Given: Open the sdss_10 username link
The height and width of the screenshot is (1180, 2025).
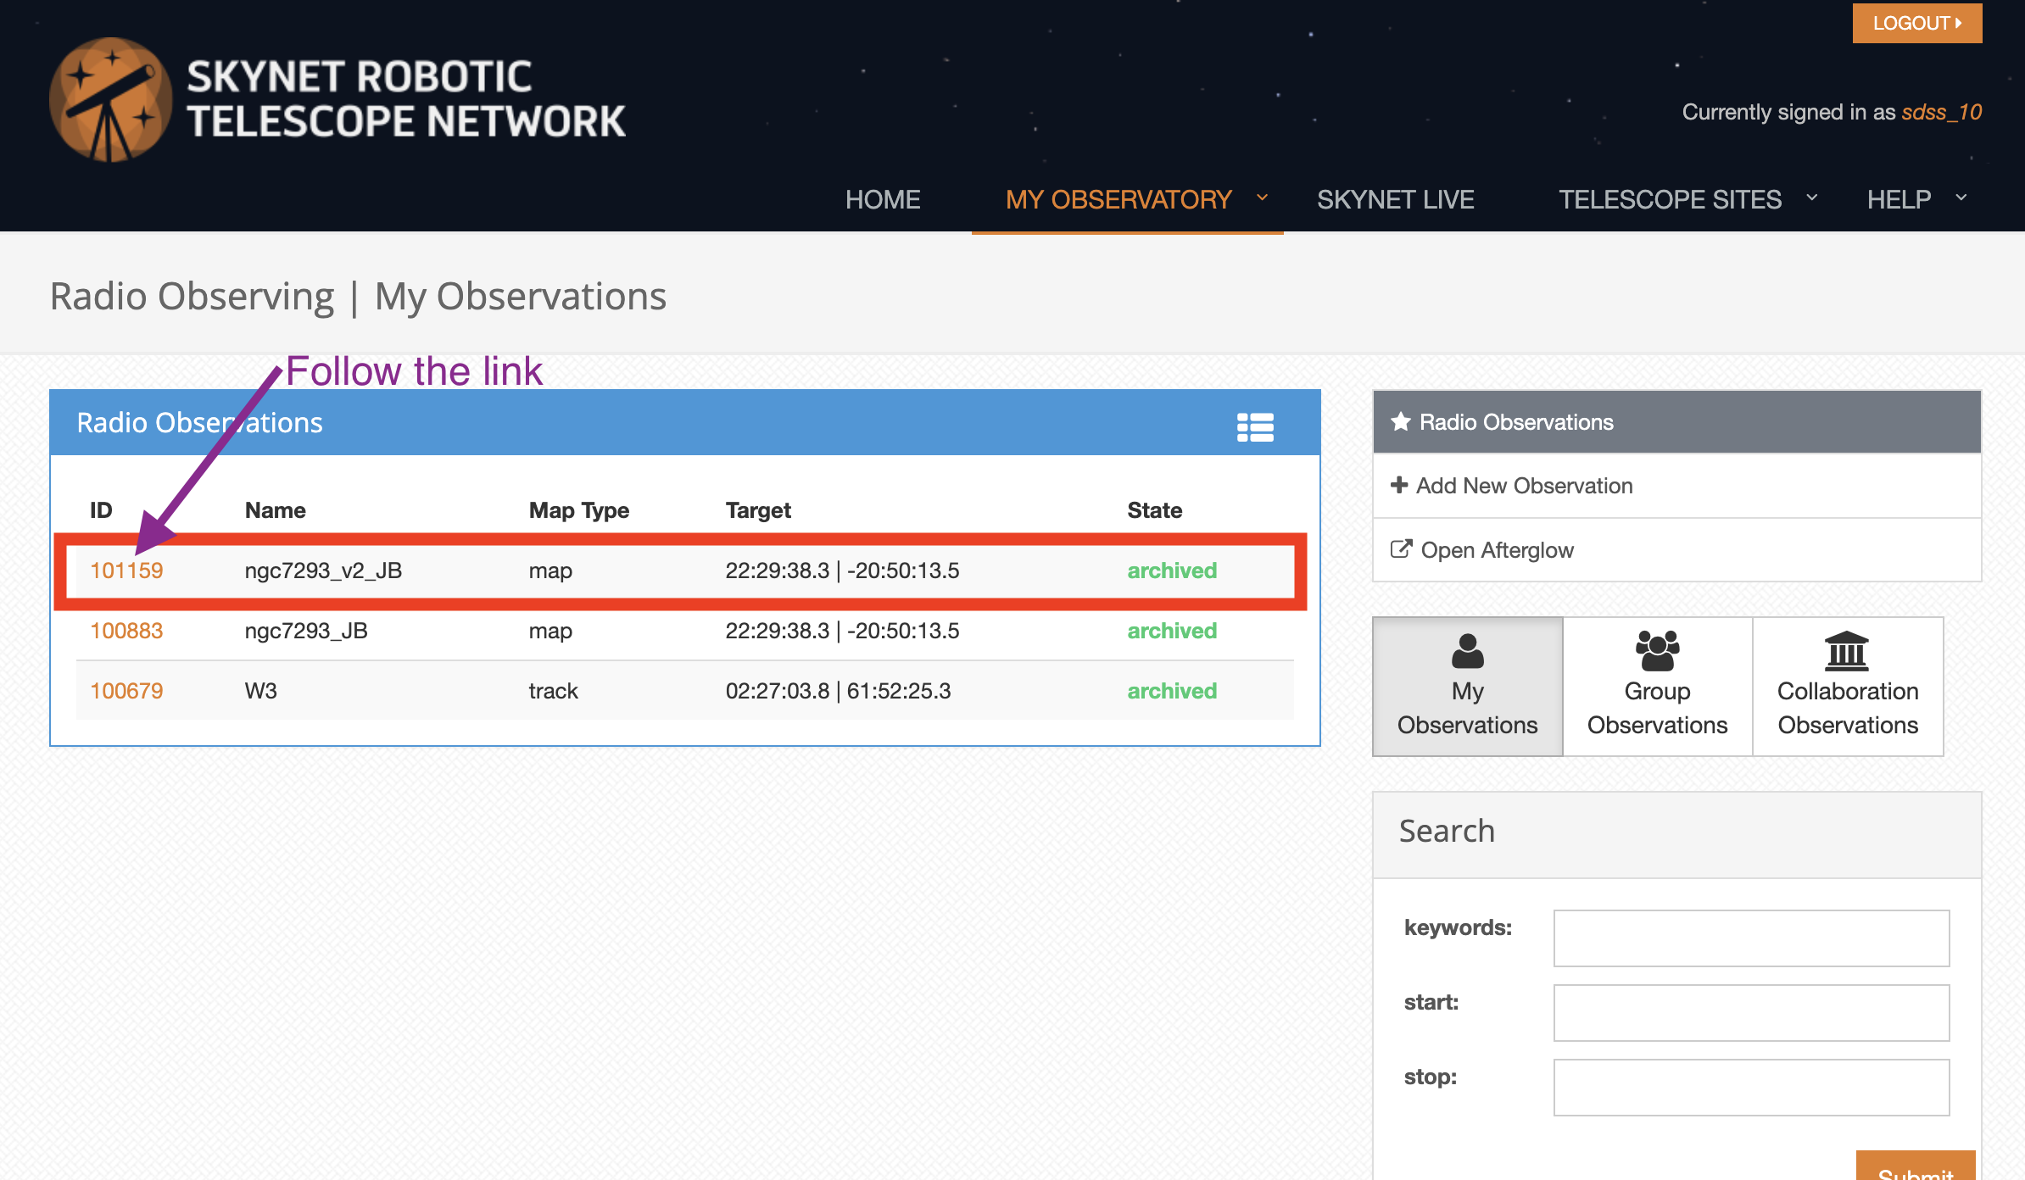Looking at the screenshot, I should tap(1942, 112).
